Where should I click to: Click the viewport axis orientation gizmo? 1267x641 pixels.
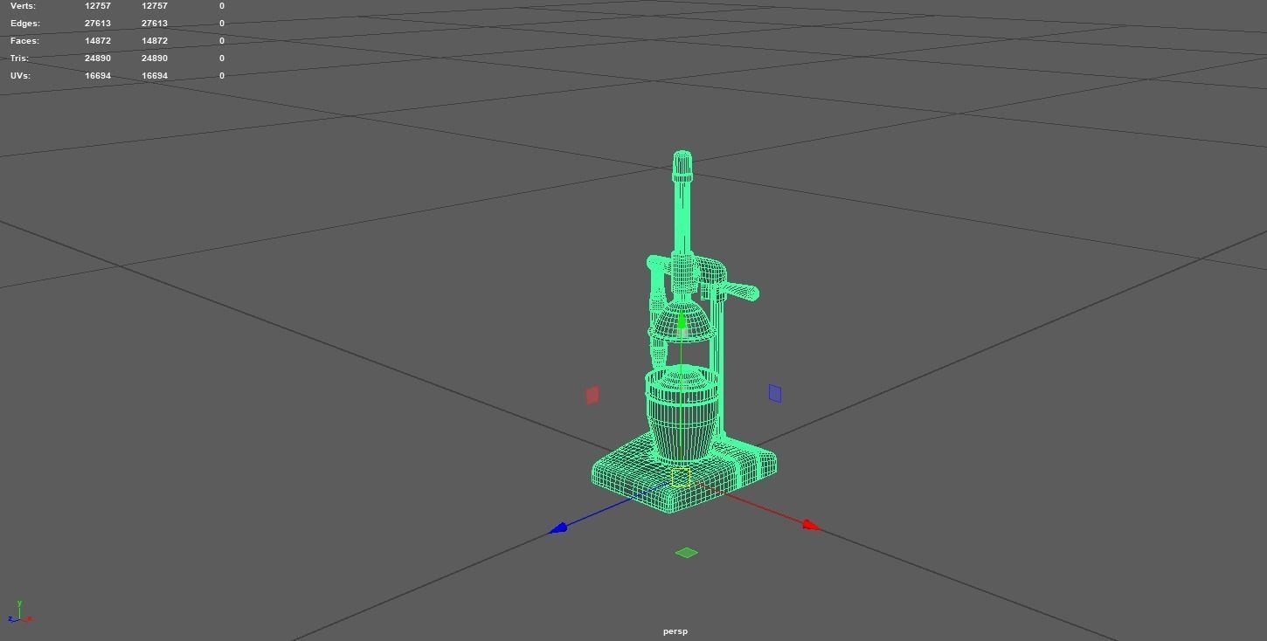[19, 614]
